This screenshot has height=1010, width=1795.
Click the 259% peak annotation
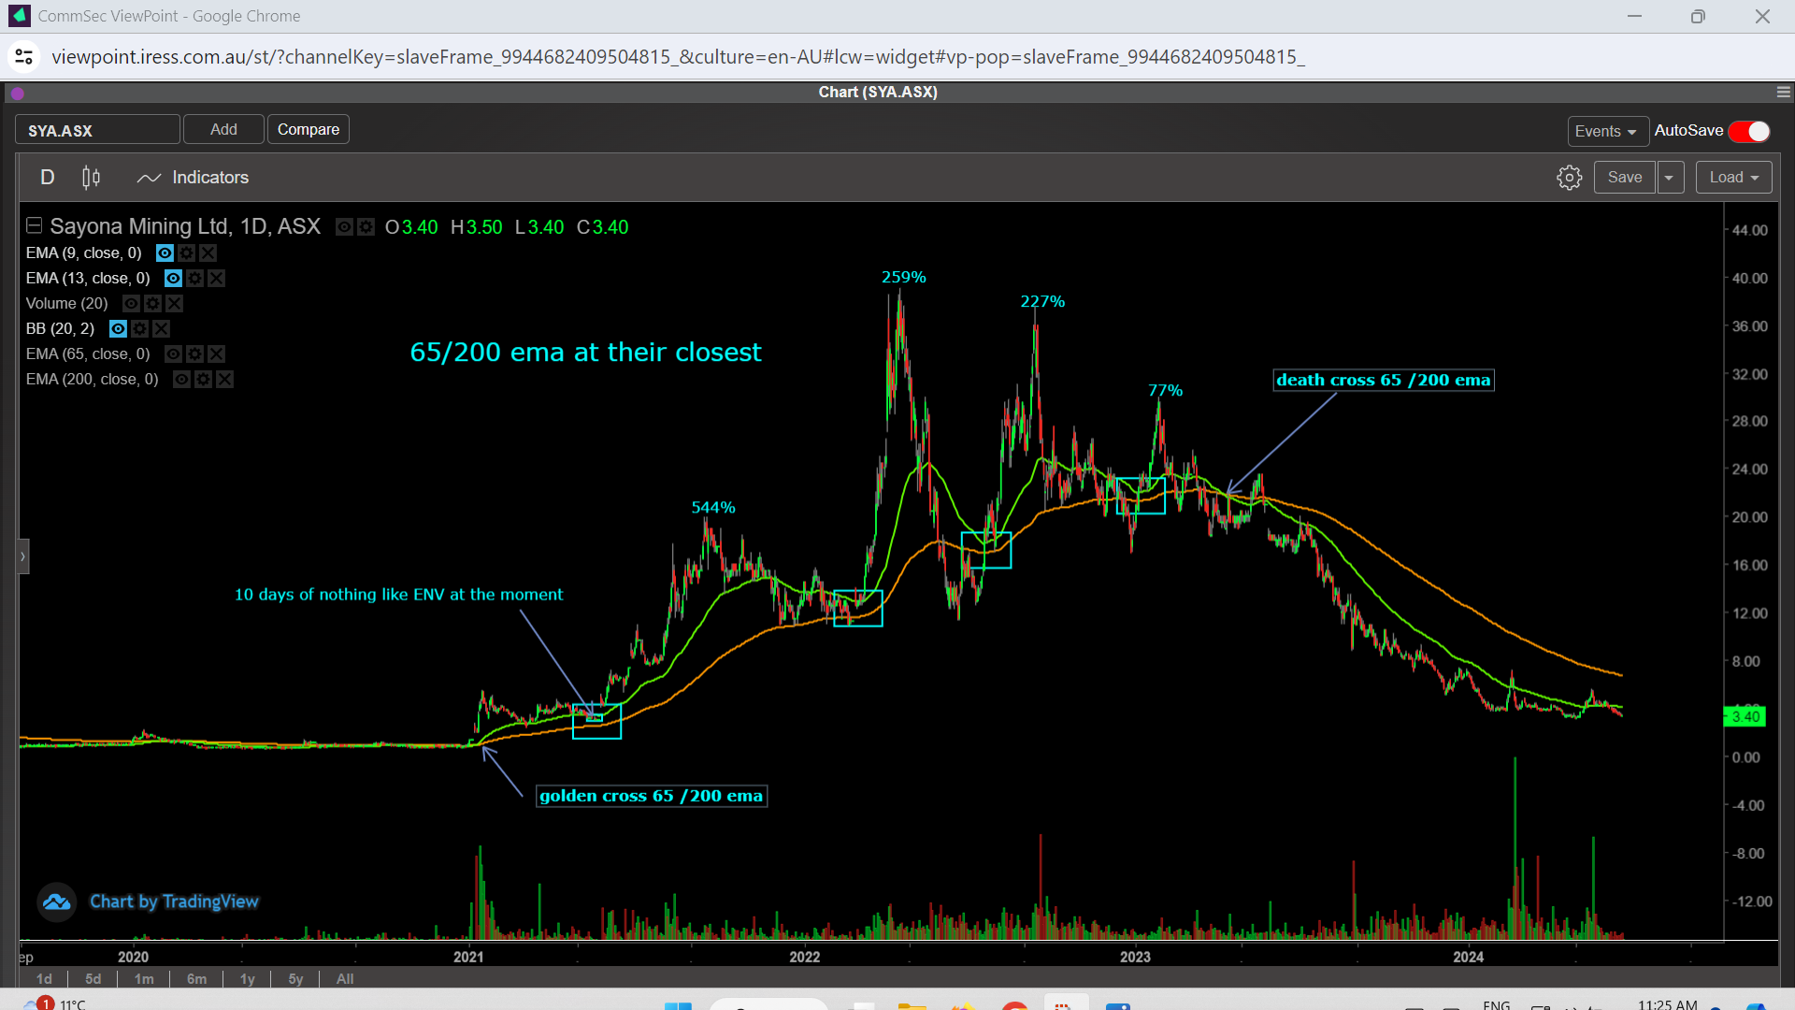point(904,278)
